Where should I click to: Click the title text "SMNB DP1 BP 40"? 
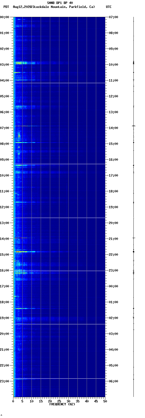pos(60,3)
